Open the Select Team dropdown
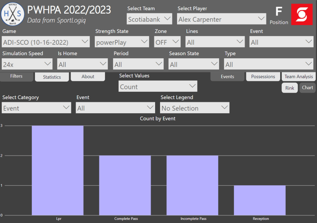Screen dimensions: 317x223 (x=150, y=19)
